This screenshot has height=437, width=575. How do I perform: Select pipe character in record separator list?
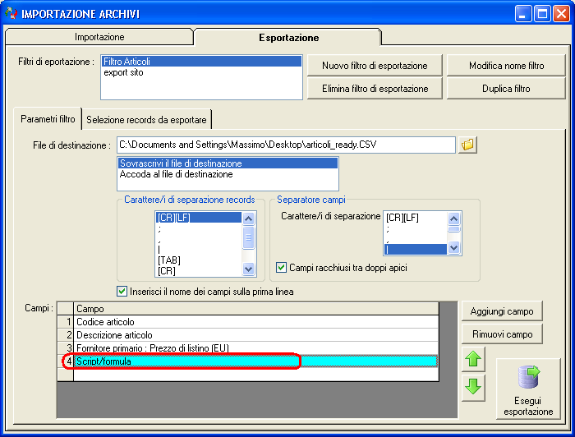click(x=199, y=250)
